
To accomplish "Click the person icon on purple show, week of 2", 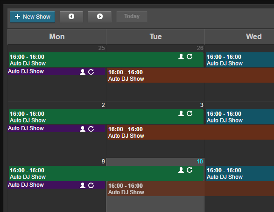I will pyautogui.click(x=83, y=129).
